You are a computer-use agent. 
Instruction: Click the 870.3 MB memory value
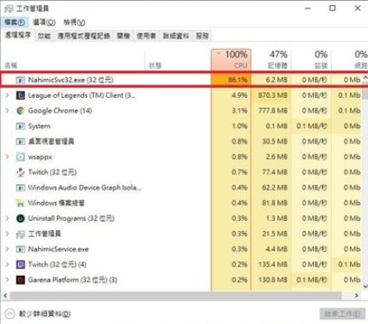pos(273,95)
